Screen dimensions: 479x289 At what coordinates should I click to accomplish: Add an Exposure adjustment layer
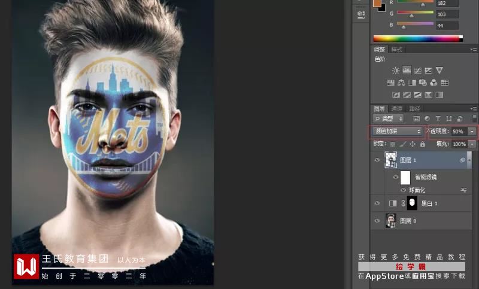[x=429, y=71]
